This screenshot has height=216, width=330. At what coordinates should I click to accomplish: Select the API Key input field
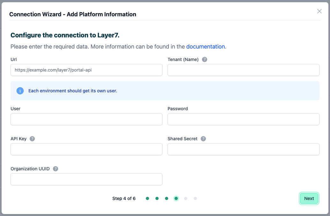pyautogui.click(x=86, y=149)
